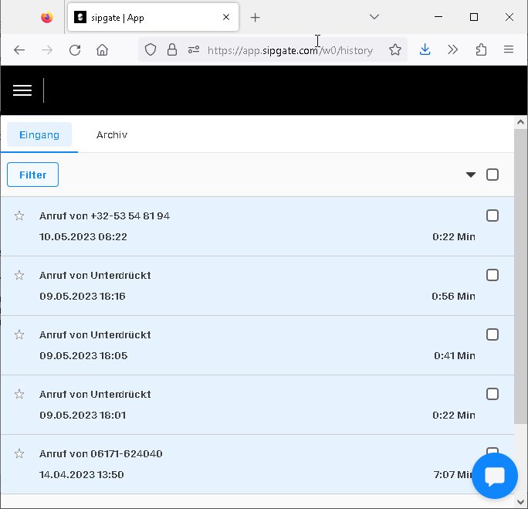
Task: Open a new browser tab
Action: pyautogui.click(x=256, y=17)
